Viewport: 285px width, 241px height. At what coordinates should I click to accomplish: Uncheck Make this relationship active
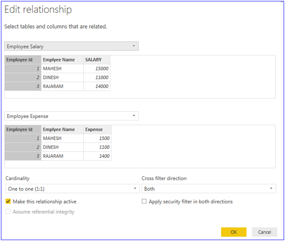[x=9, y=202]
